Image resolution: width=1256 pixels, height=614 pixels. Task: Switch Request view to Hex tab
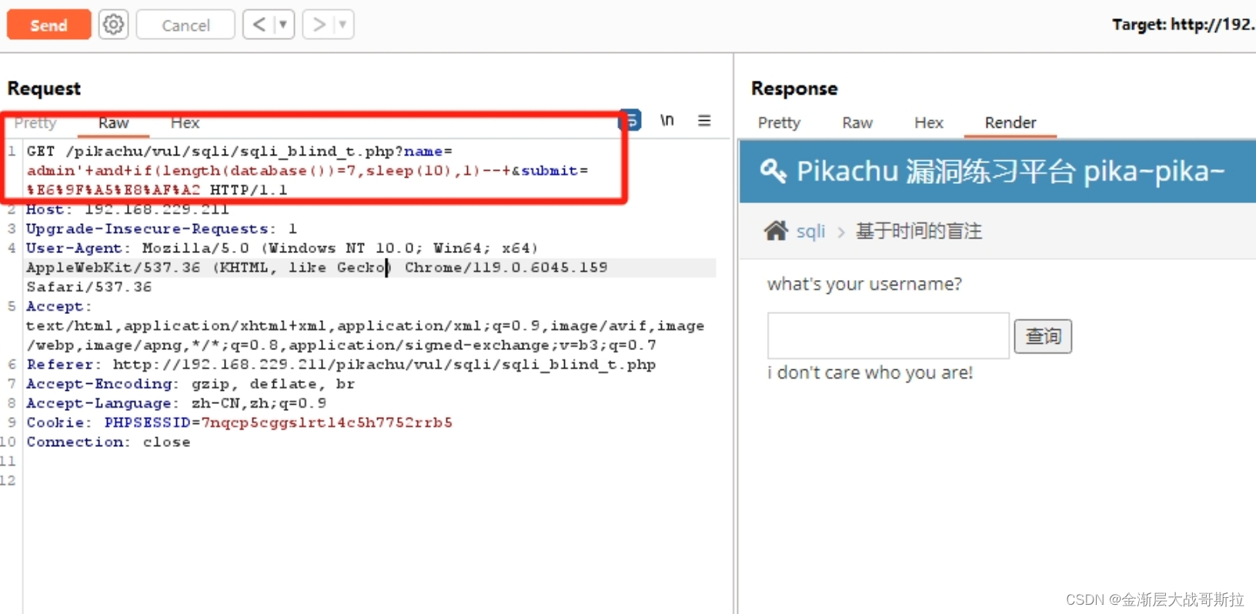(185, 123)
